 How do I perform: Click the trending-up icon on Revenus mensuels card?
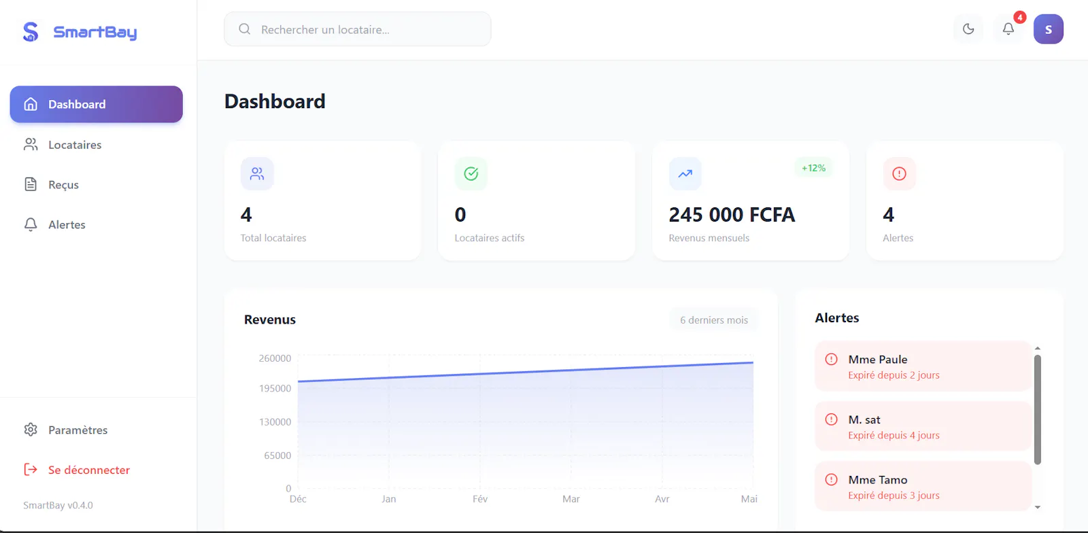(685, 174)
